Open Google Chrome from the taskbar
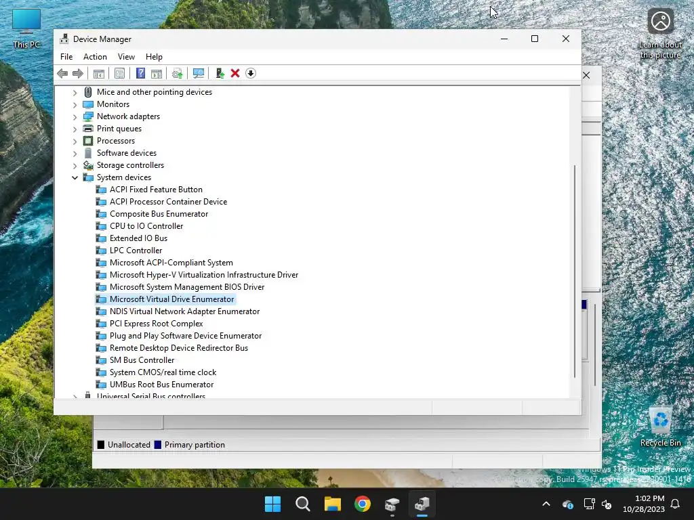This screenshot has height=520, width=694. click(362, 504)
